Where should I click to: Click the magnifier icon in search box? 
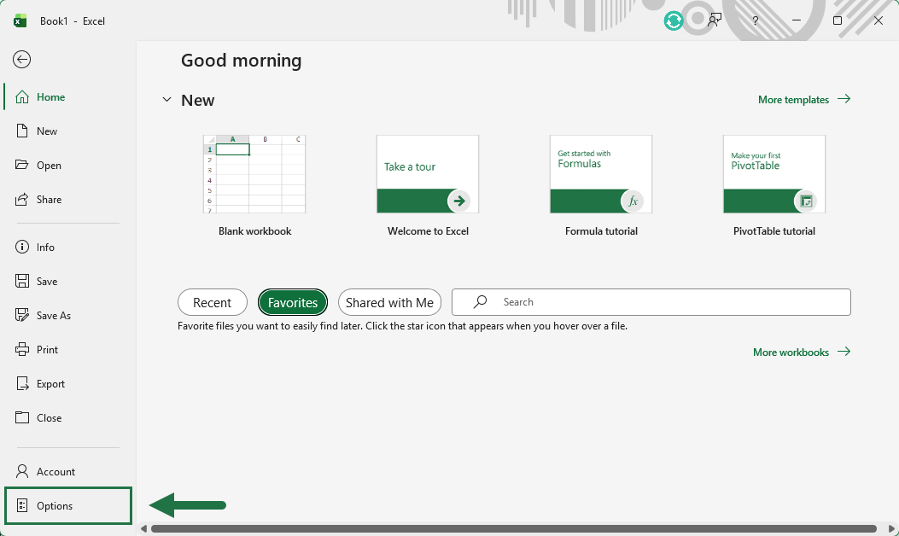point(481,301)
